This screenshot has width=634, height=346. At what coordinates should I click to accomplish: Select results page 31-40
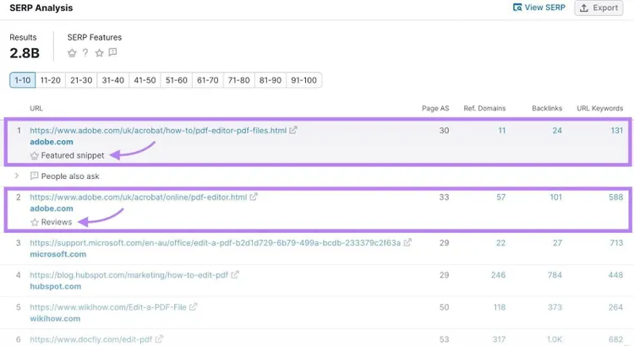(x=112, y=80)
